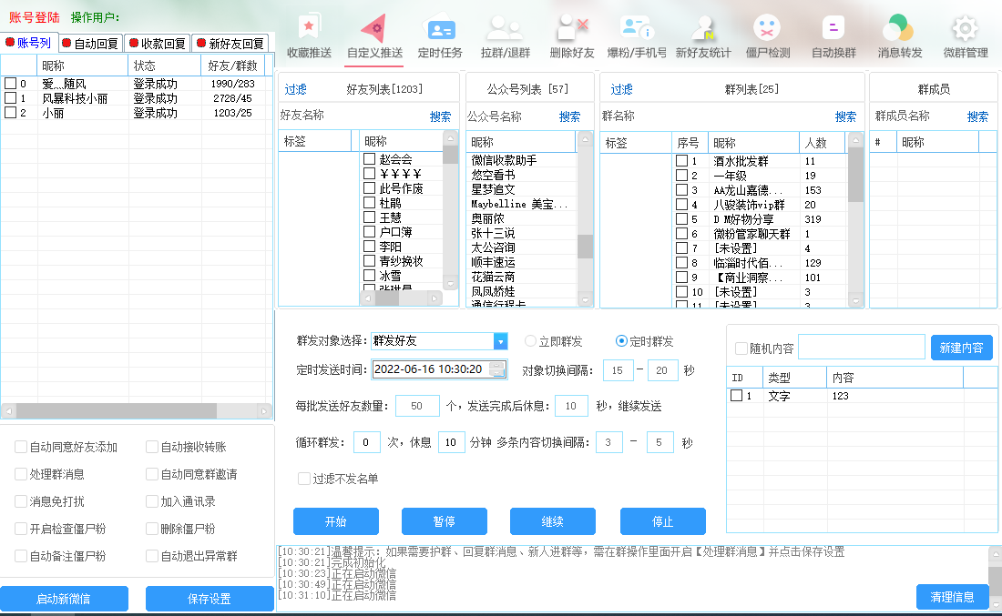Open the 定时任务 toolbar icon
Image resolution: width=1002 pixels, height=616 pixels.
(x=440, y=36)
